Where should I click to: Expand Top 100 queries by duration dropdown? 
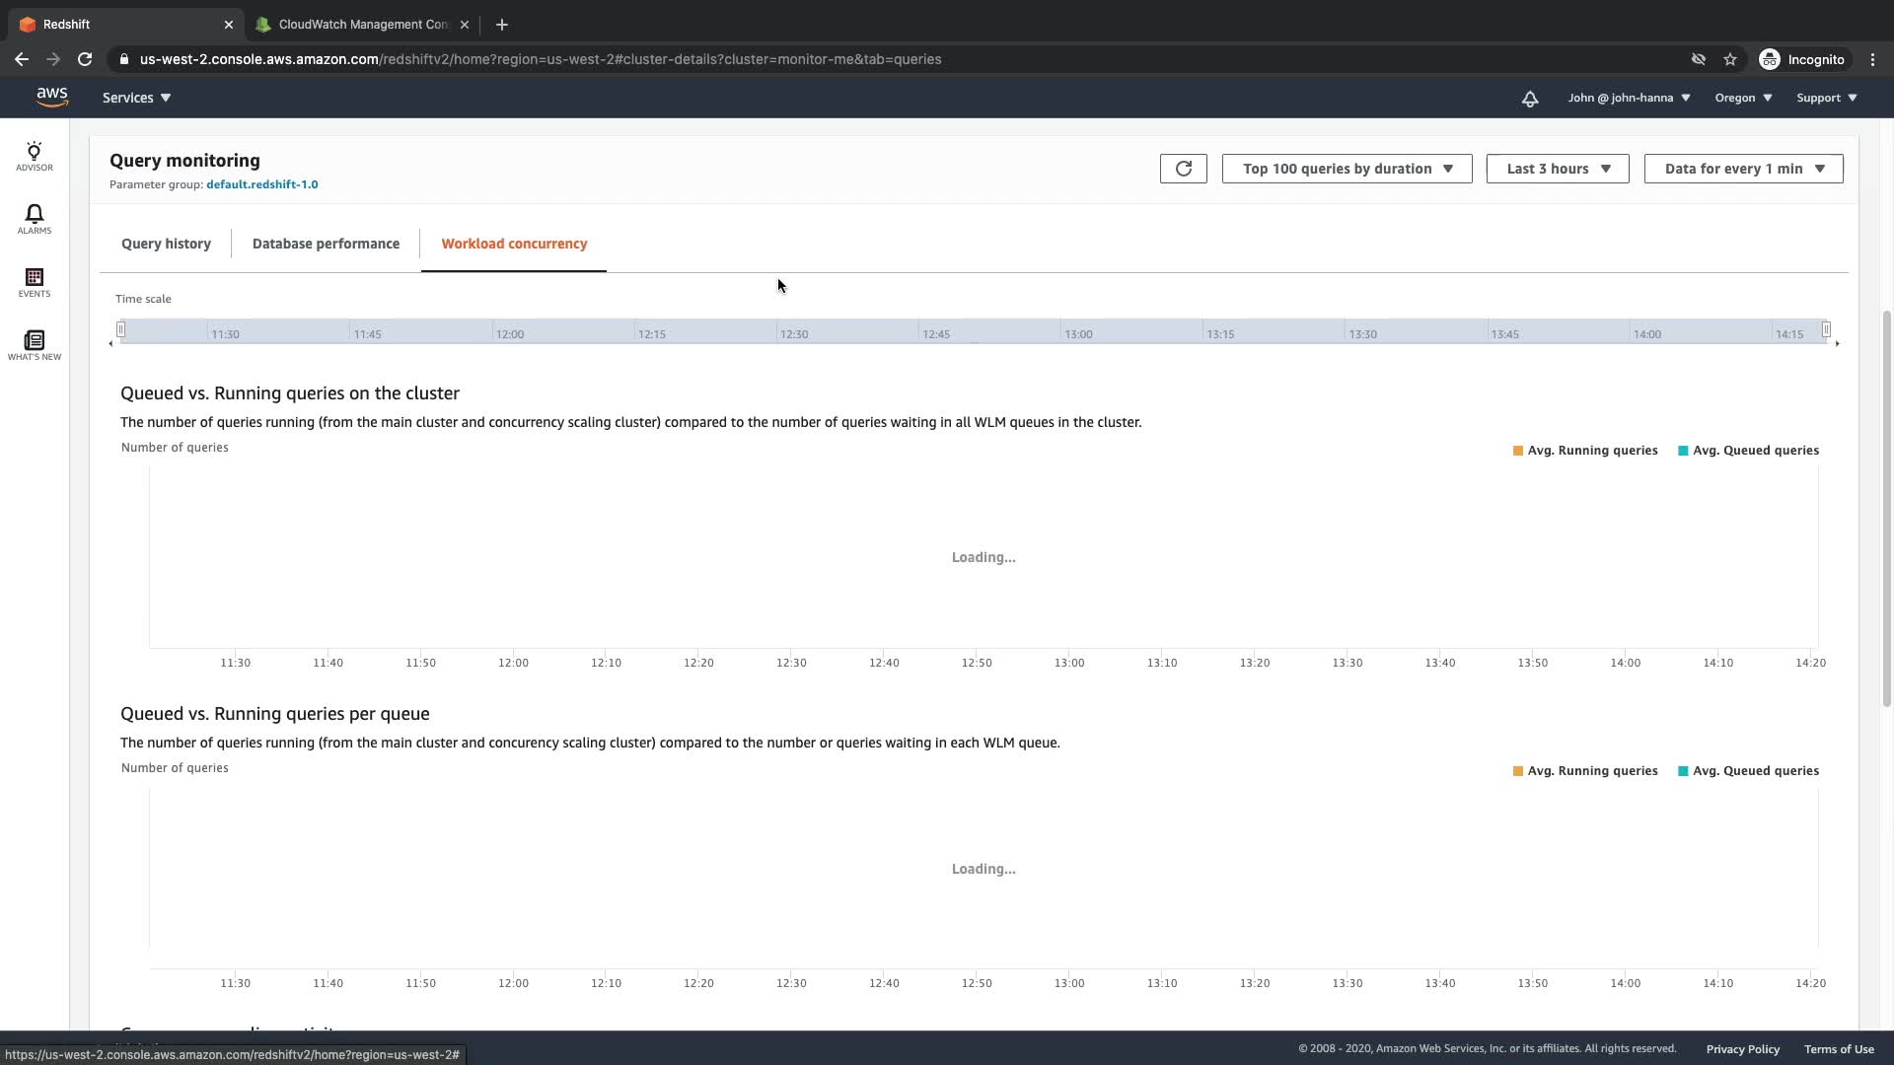(x=1347, y=169)
